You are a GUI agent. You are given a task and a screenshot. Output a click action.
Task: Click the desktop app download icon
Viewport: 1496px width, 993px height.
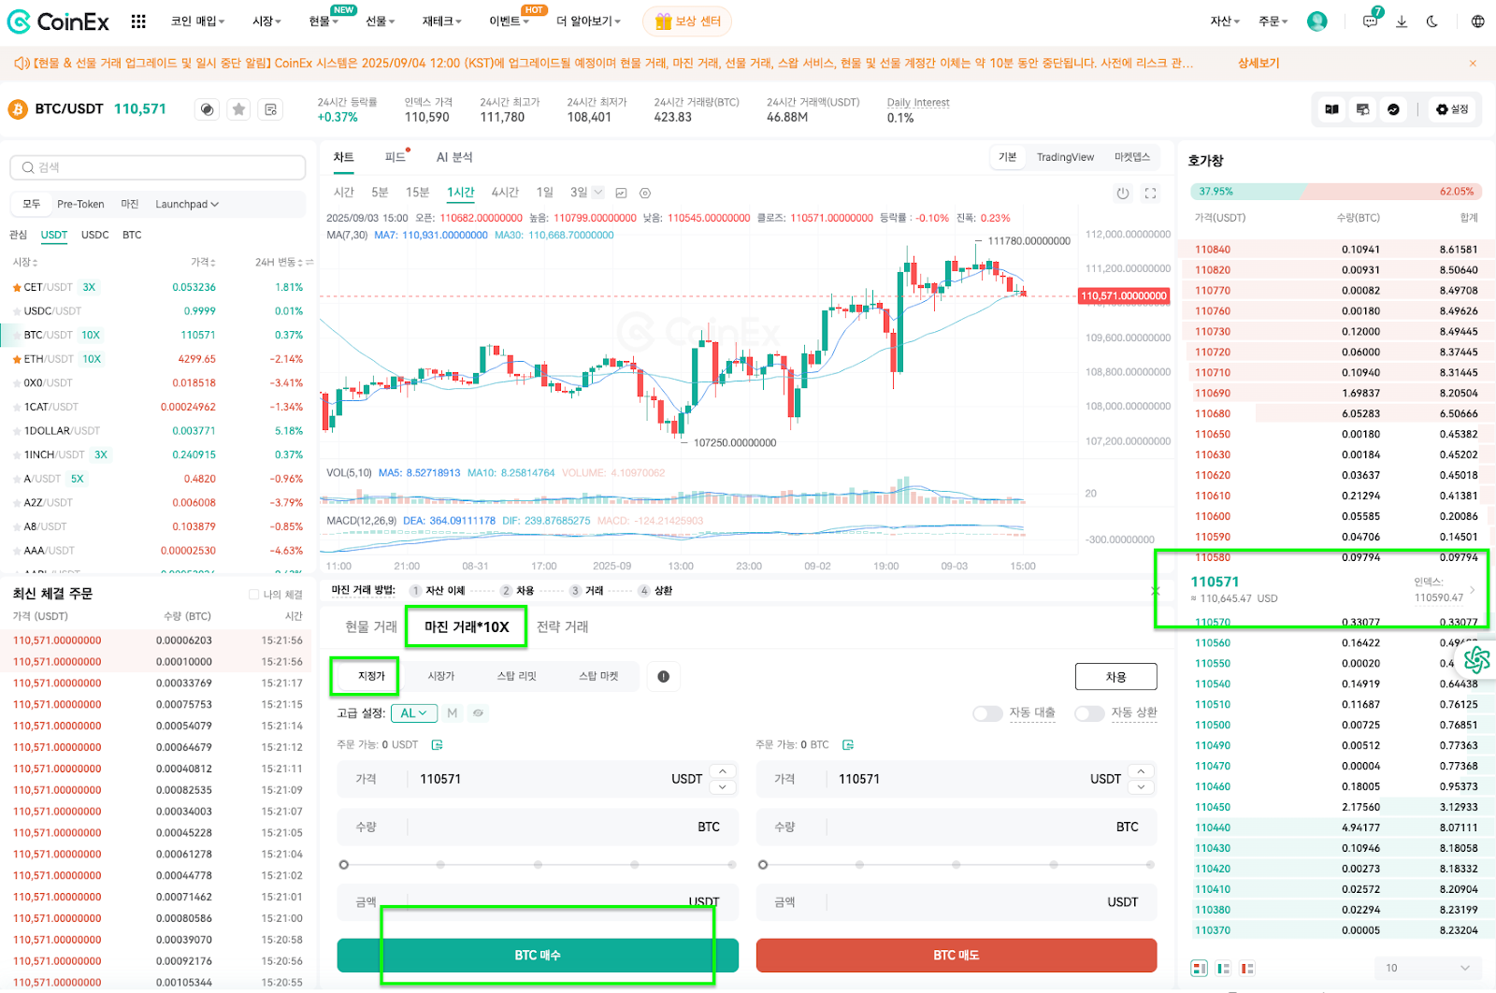(1402, 22)
